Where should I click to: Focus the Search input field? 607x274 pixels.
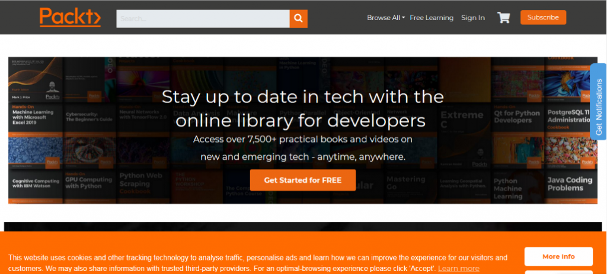click(x=203, y=18)
